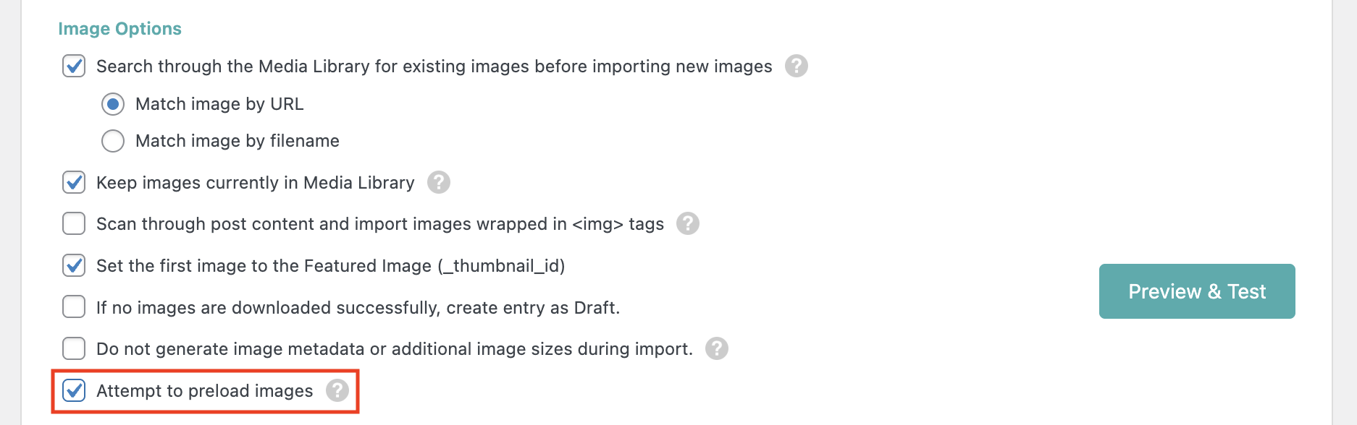Show help for scanning img tags option
This screenshot has width=1357, height=425.
pyautogui.click(x=687, y=223)
